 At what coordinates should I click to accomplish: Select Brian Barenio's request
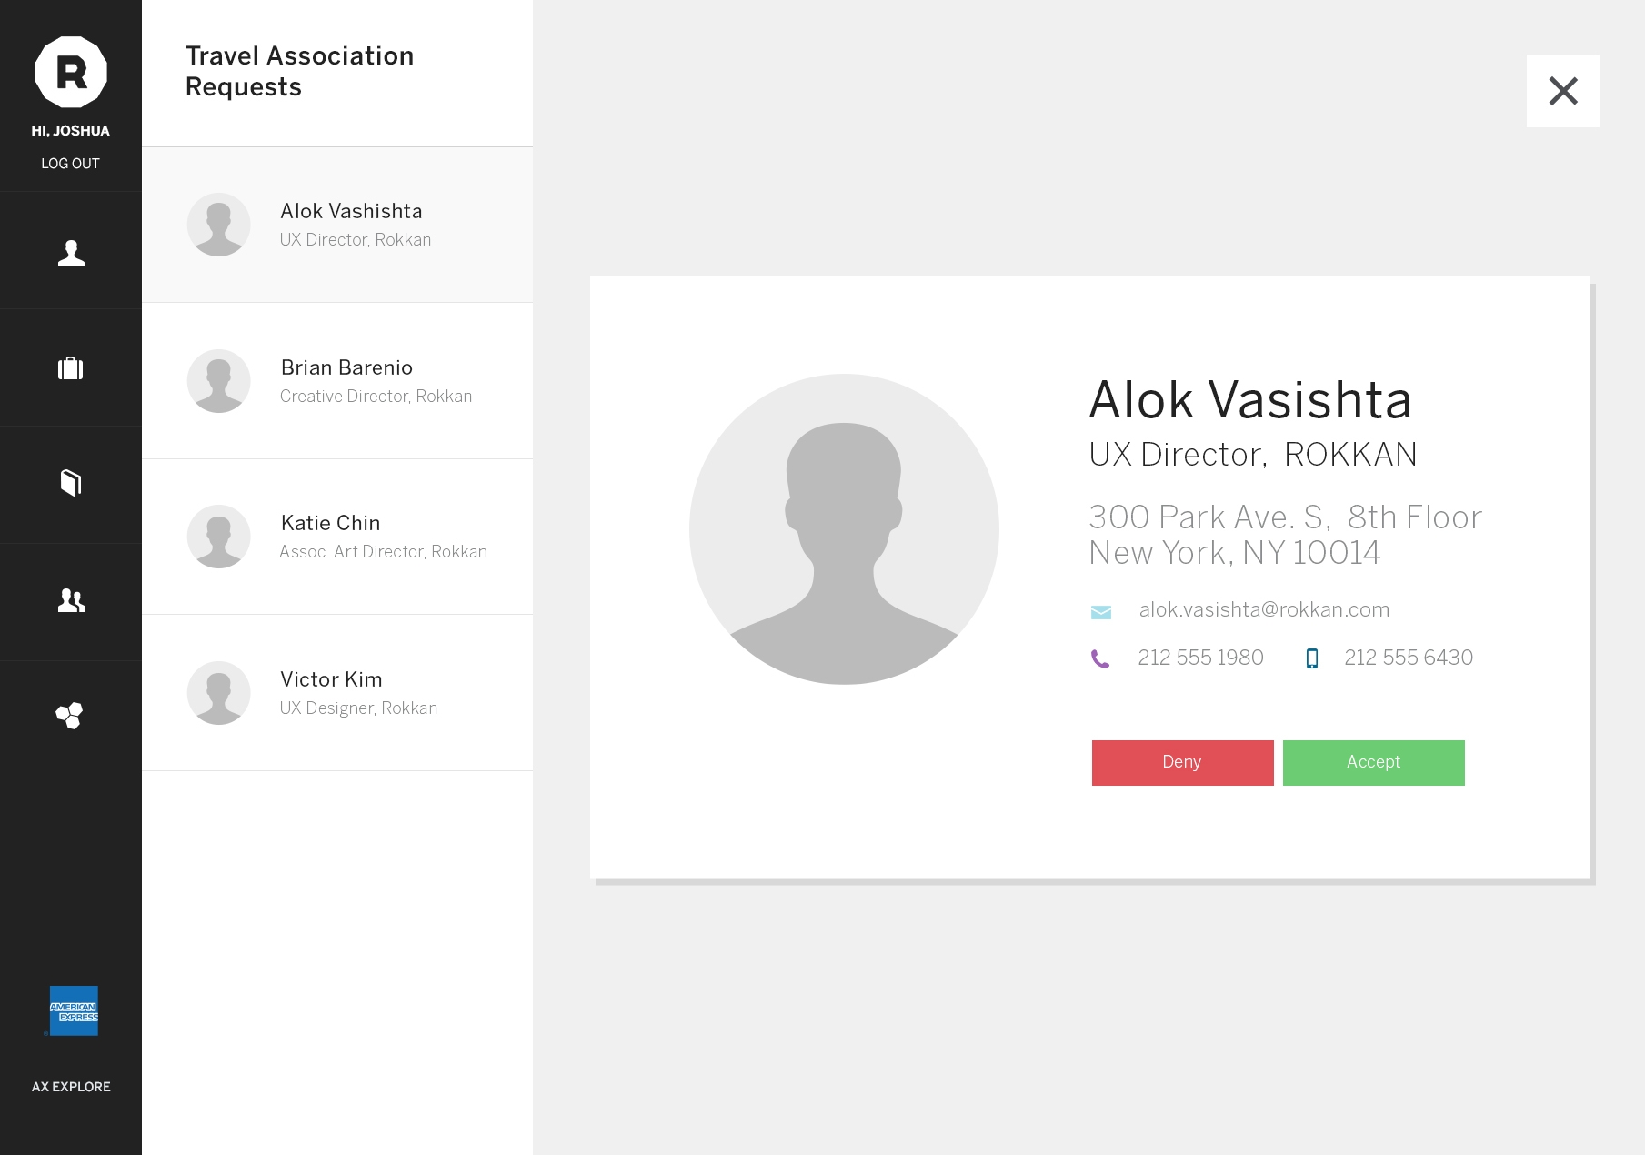pos(337,381)
